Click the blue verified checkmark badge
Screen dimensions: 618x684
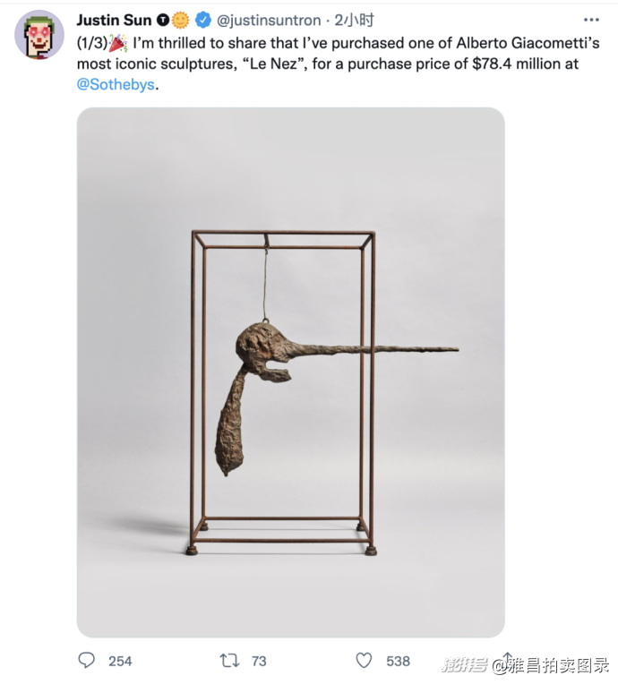203,20
